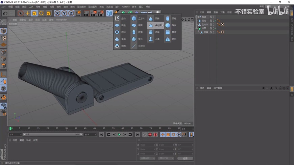The width and height of the screenshot is (294, 165).
Task: Collapse the 挤压 group in object tree
Action: 197,17
